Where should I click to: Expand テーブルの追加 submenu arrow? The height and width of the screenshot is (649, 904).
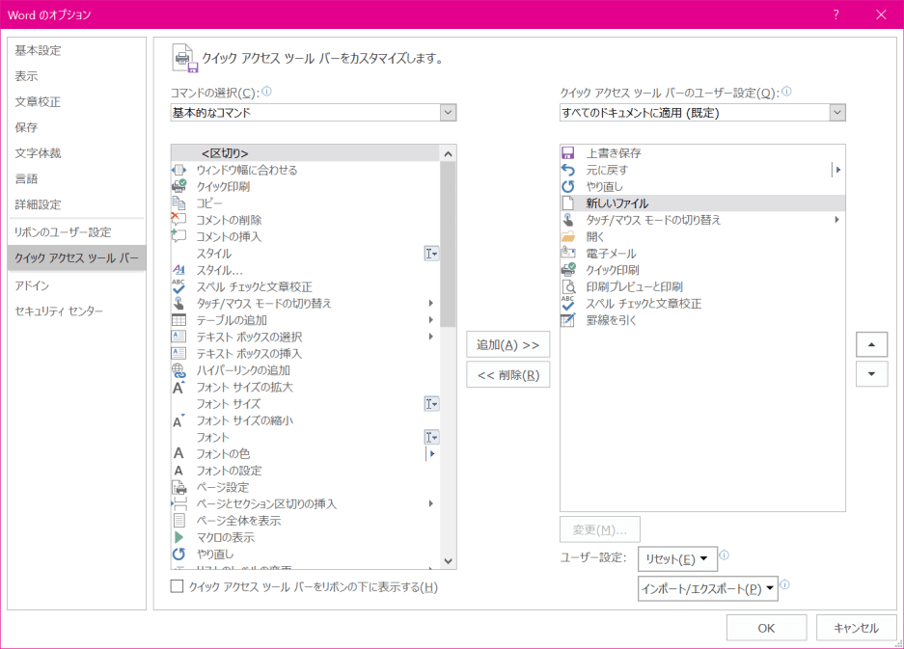click(430, 320)
